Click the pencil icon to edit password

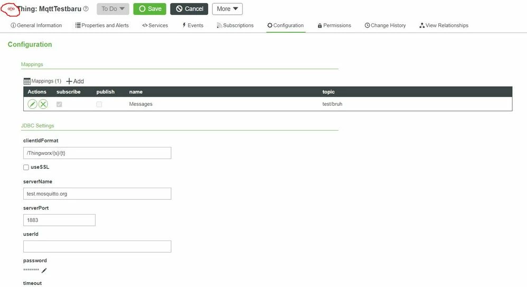[44, 270]
